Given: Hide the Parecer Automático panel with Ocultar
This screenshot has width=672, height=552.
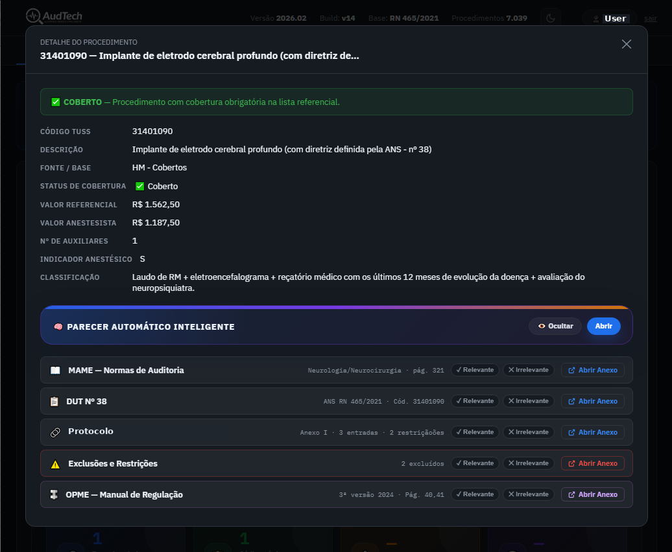Looking at the screenshot, I should click(555, 326).
